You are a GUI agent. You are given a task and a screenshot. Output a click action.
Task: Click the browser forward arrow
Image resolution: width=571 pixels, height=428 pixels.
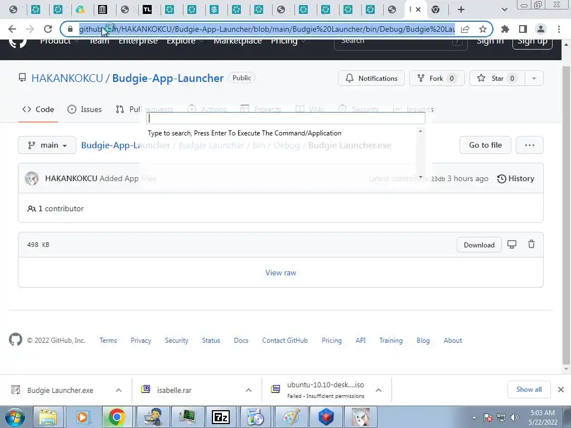[30, 29]
